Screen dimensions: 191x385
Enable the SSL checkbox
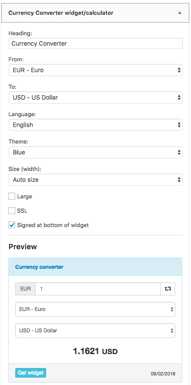click(12, 211)
